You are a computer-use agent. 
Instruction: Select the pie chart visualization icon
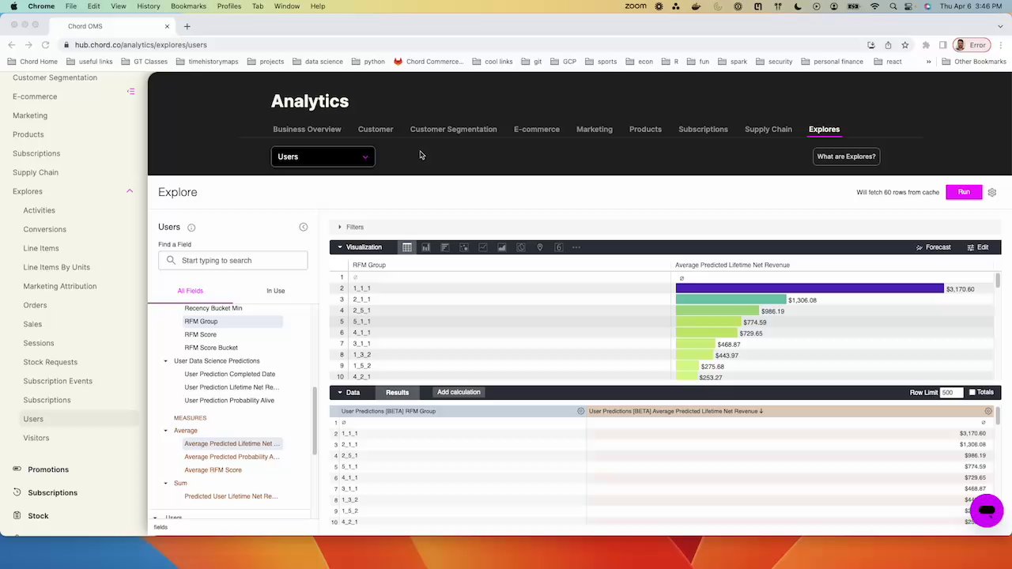coord(520,247)
